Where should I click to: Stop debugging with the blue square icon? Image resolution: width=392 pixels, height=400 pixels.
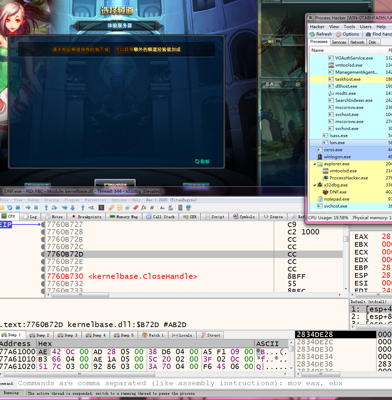pyautogui.click(x=18, y=208)
